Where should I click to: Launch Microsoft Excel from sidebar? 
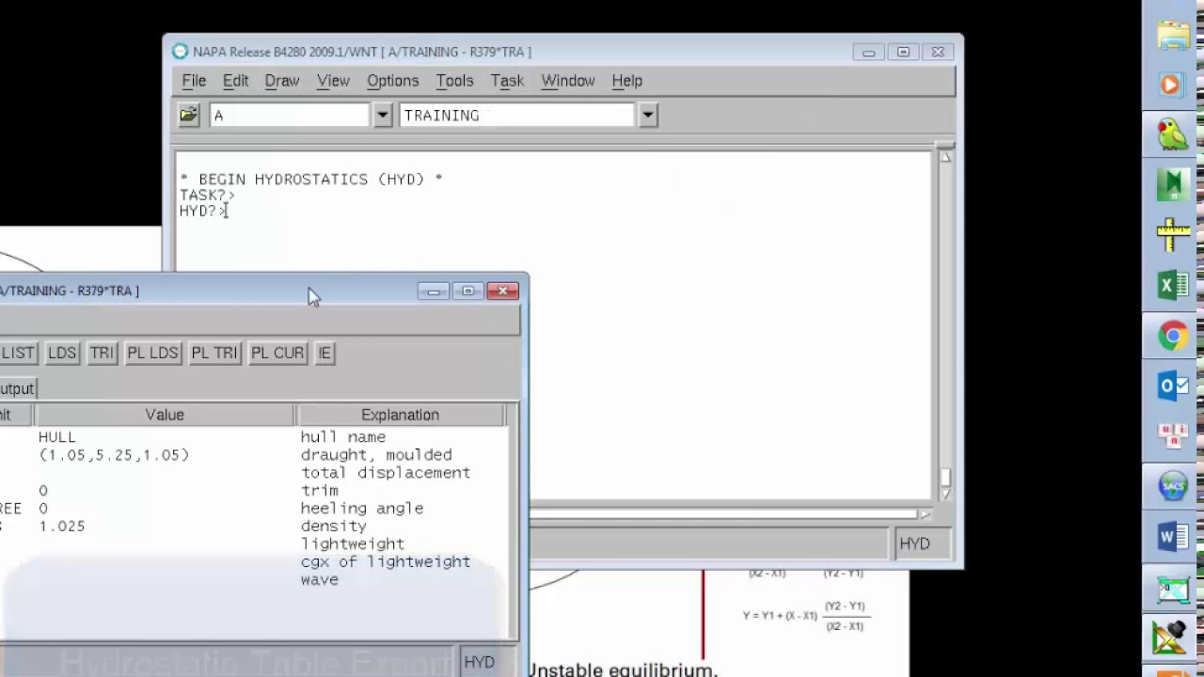(x=1173, y=285)
